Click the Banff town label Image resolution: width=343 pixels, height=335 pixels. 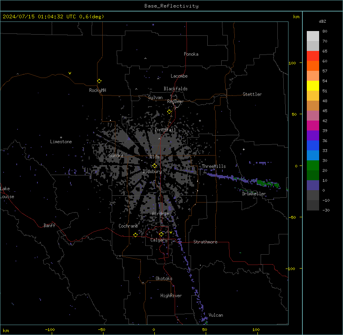click(49, 226)
